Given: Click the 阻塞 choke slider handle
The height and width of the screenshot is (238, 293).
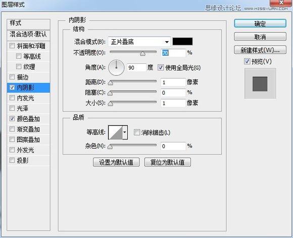Looking at the screenshot, I should (110, 93).
